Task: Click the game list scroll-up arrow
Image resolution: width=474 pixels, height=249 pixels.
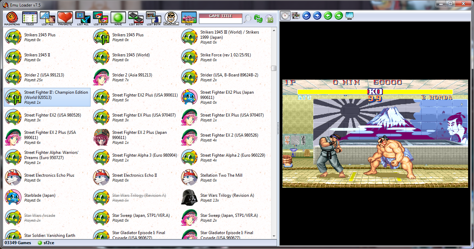Action: [274, 30]
